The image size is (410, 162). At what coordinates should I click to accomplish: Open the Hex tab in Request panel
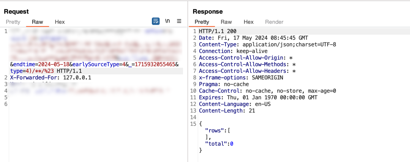click(60, 22)
